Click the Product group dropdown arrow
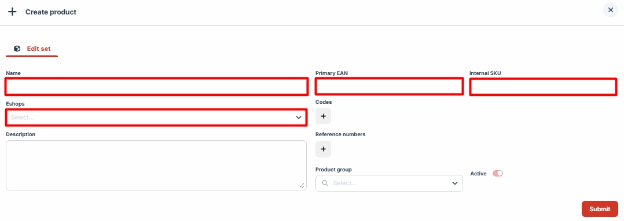 [x=455, y=183]
